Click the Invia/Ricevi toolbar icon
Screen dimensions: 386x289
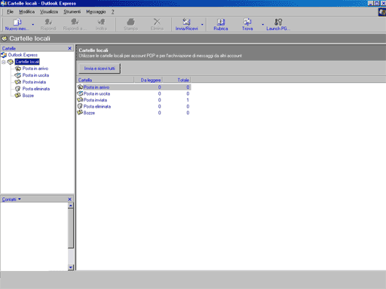(x=186, y=22)
